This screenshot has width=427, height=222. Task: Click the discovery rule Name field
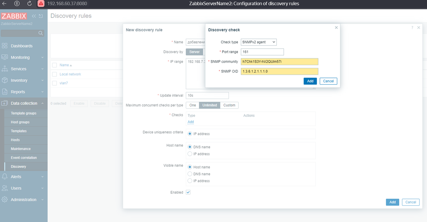pyautogui.click(x=195, y=42)
